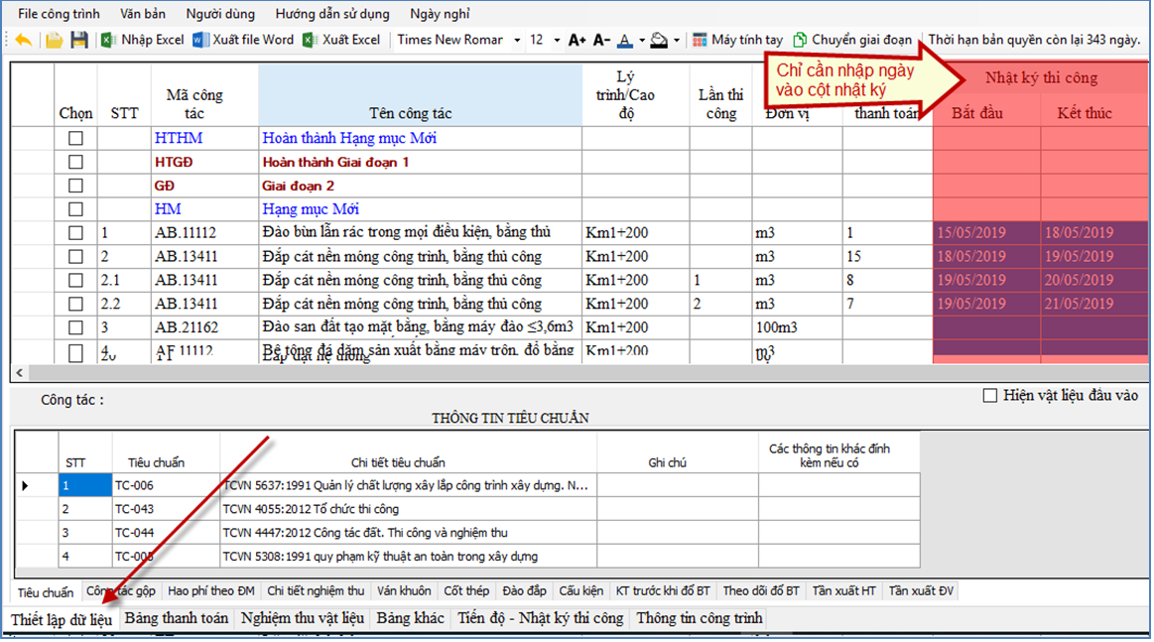
Task: Click the Nhập Excel import button
Action: (143, 41)
